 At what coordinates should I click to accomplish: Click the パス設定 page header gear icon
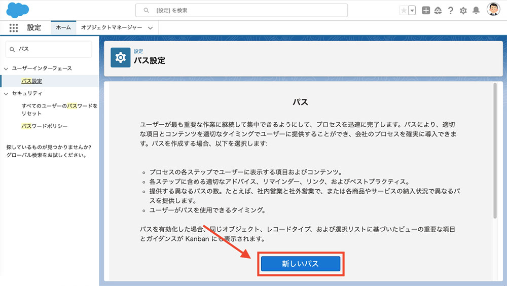pyautogui.click(x=121, y=58)
